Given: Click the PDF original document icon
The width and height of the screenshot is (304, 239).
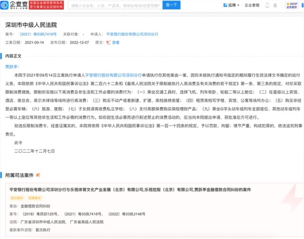Looking at the screenshot, I should [108, 43].
